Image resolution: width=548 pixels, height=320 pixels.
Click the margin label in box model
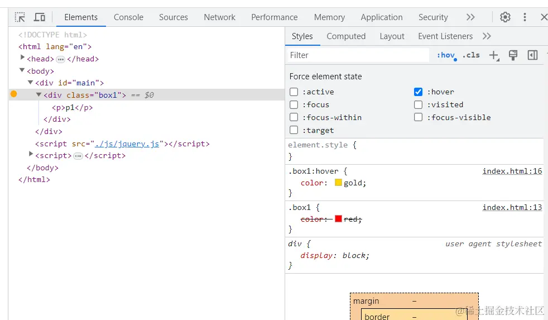point(366,301)
